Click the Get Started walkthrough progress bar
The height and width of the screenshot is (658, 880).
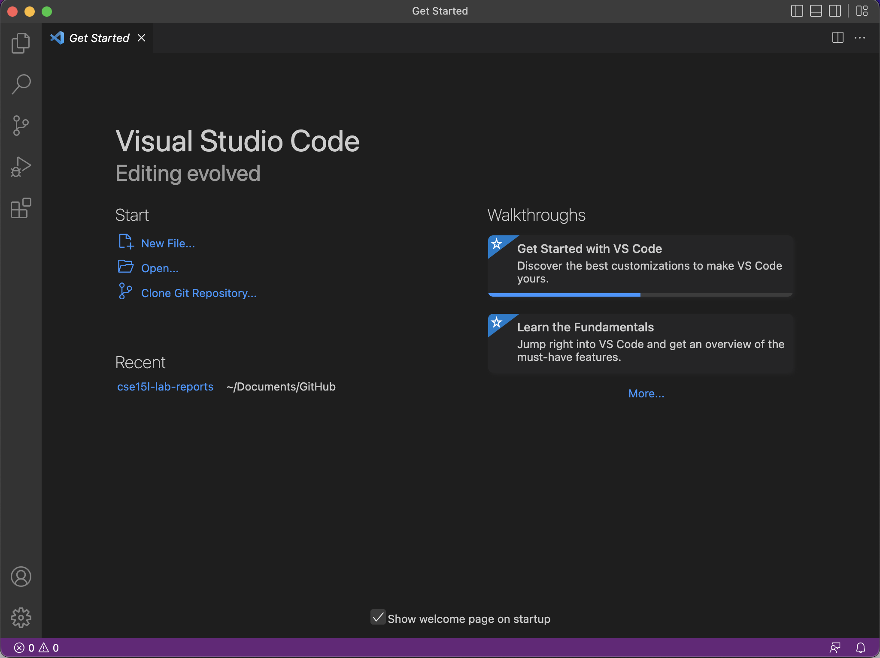click(640, 295)
